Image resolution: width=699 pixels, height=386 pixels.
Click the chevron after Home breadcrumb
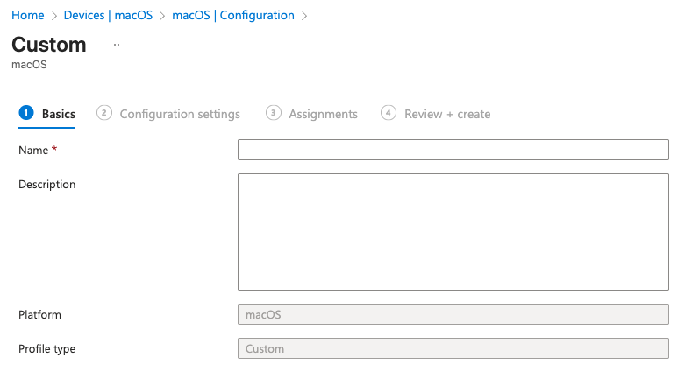[x=54, y=16]
